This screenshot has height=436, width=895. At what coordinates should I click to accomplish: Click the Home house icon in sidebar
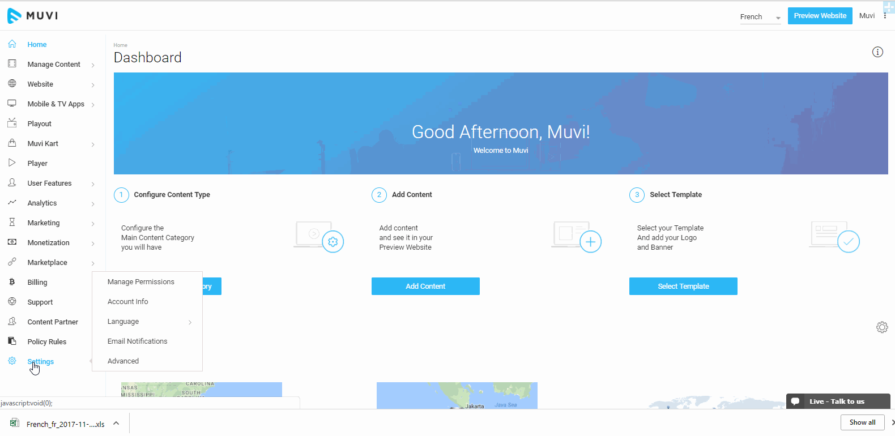click(x=12, y=44)
